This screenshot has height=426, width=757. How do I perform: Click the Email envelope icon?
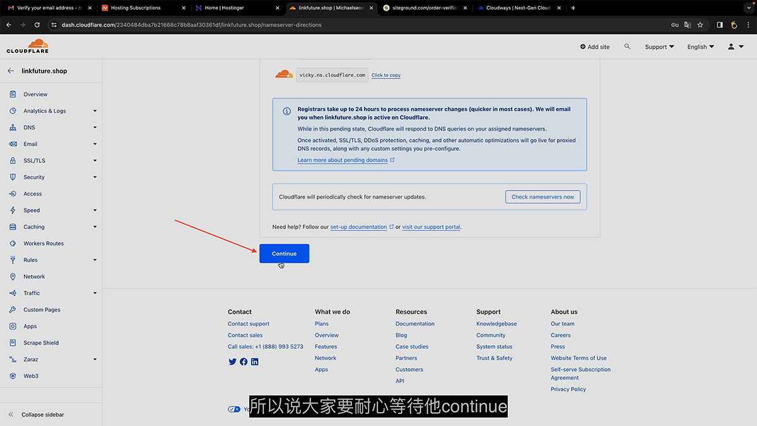tap(13, 144)
